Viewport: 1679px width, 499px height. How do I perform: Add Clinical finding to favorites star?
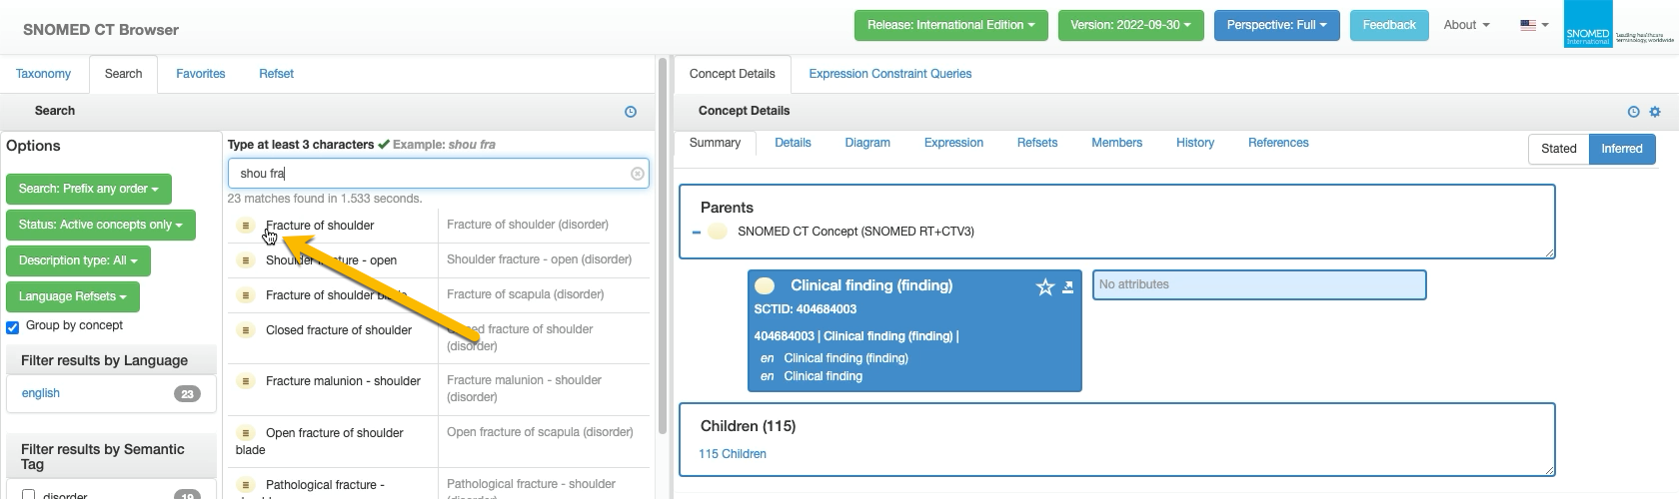[1045, 287]
